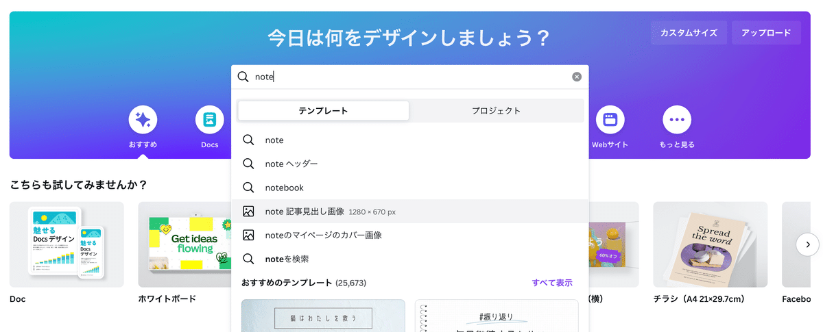Open the おすすめ sparkle icon

(x=143, y=120)
